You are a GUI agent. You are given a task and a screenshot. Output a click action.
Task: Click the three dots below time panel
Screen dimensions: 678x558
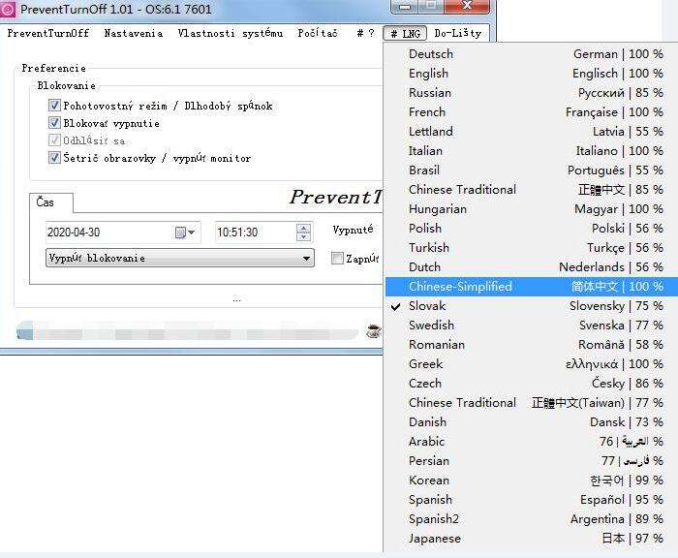click(236, 299)
